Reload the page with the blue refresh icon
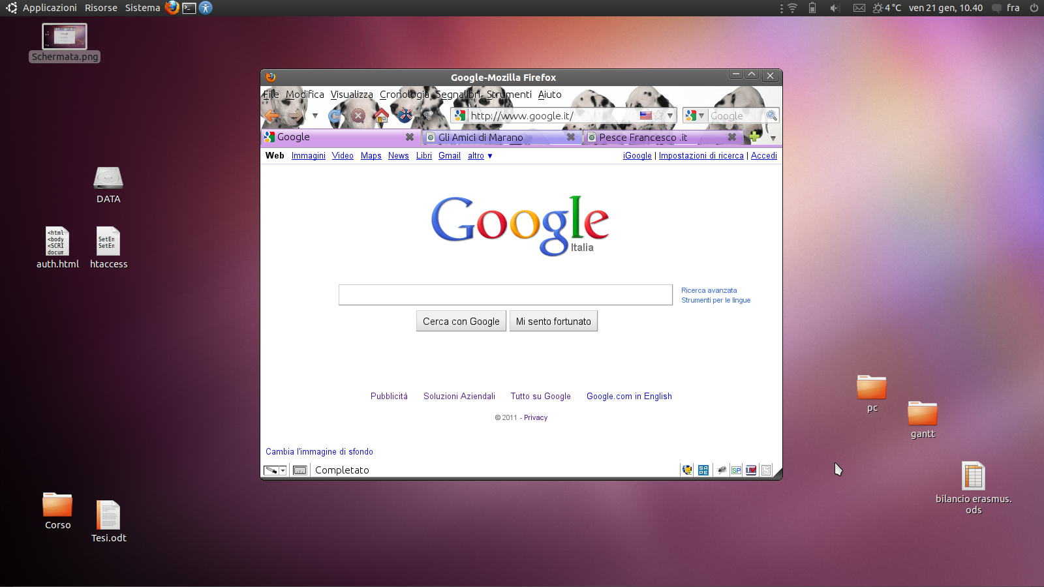 pos(335,116)
